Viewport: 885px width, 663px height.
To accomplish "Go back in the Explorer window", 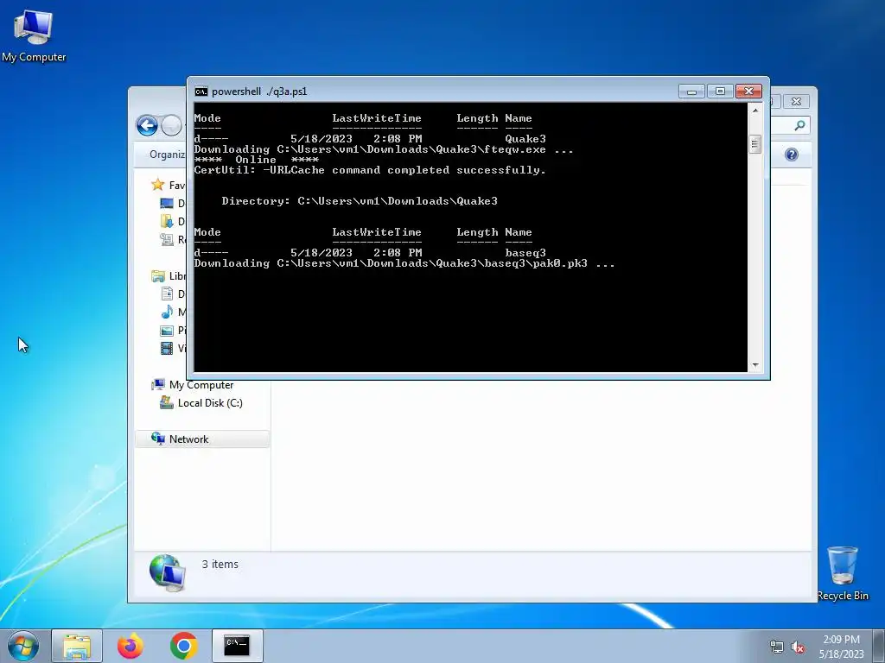I will [x=147, y=125].
